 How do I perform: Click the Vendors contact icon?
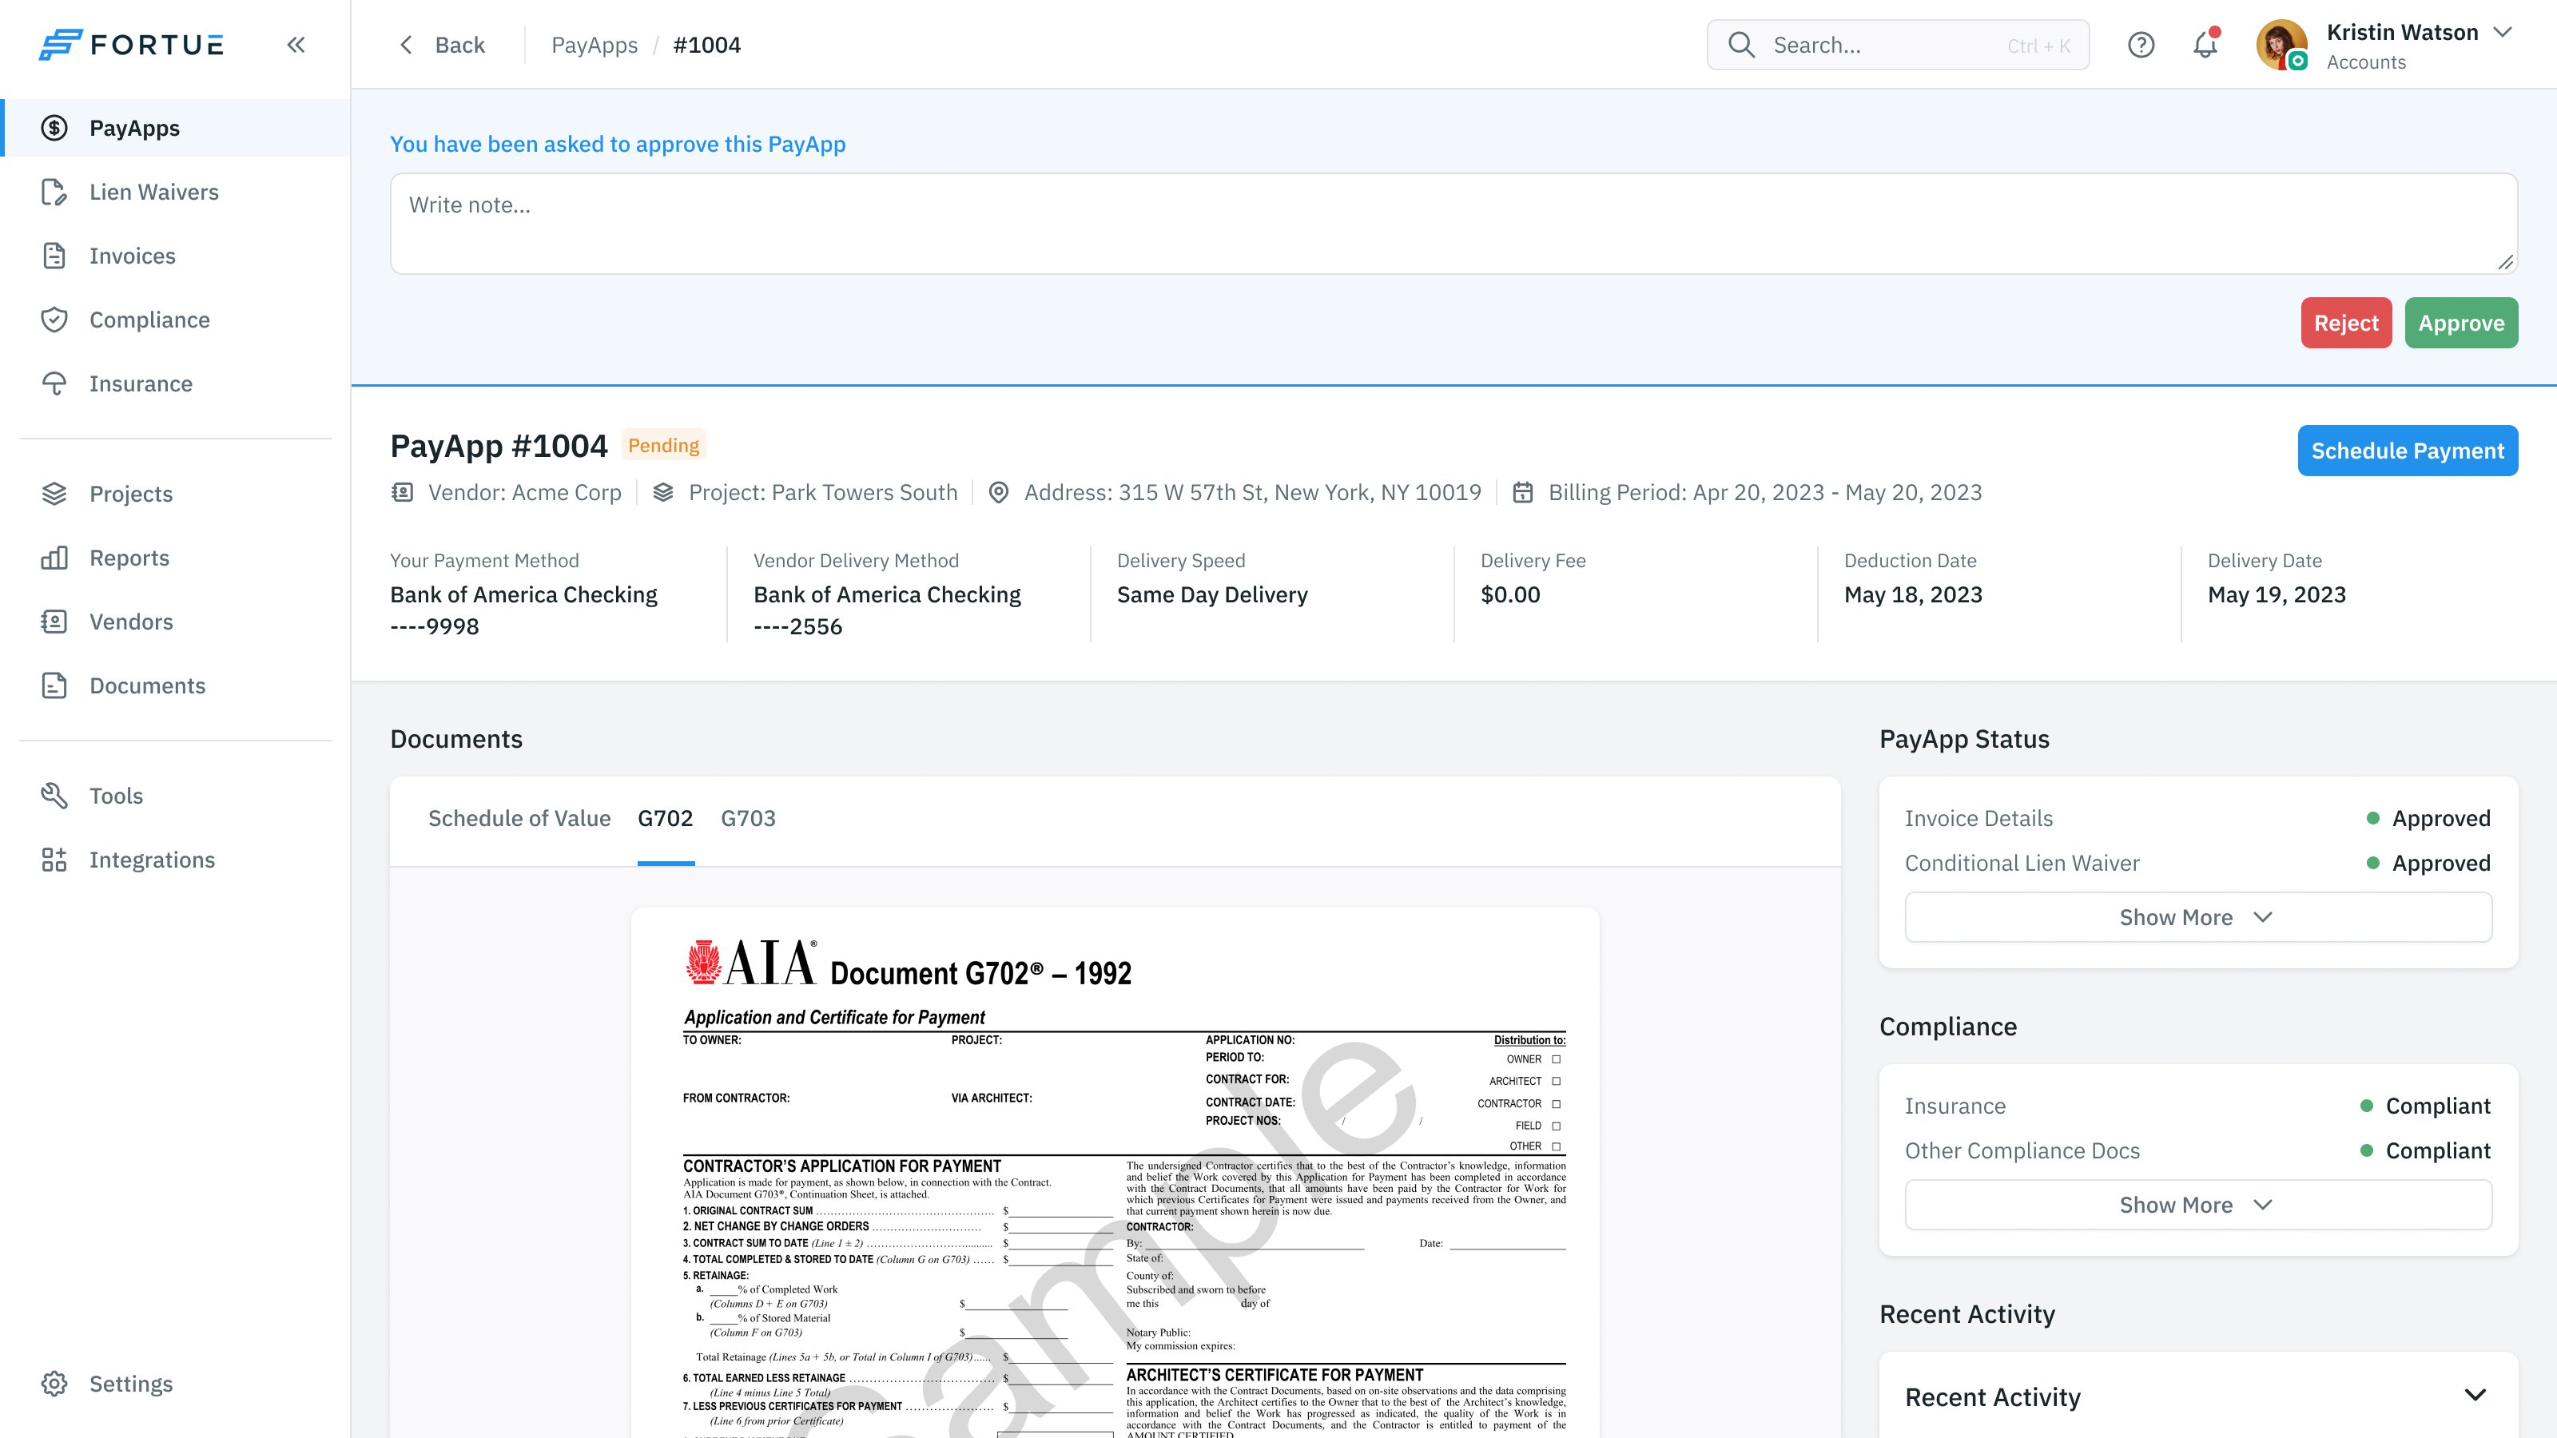54,622
